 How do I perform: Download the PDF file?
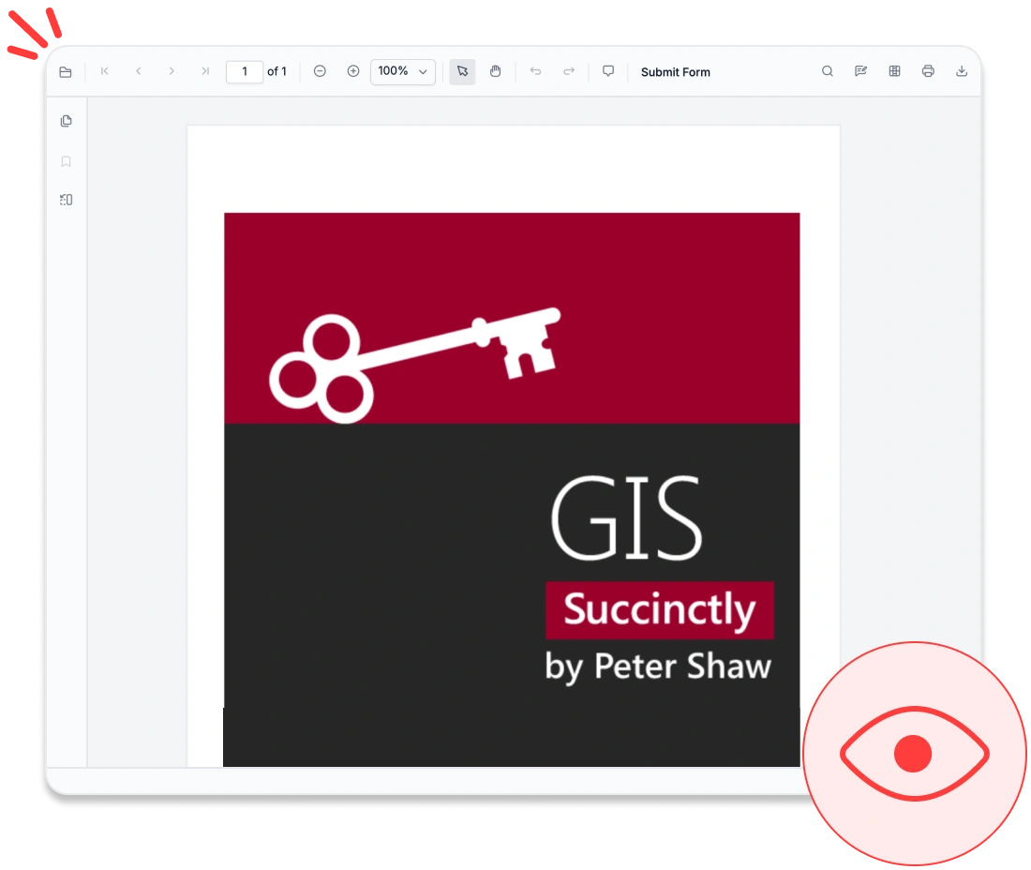[x=962, y=70]
